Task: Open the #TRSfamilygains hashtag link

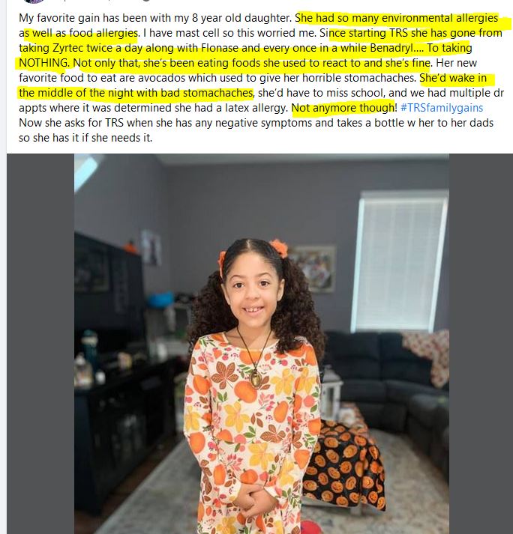Action: [442, 108]
